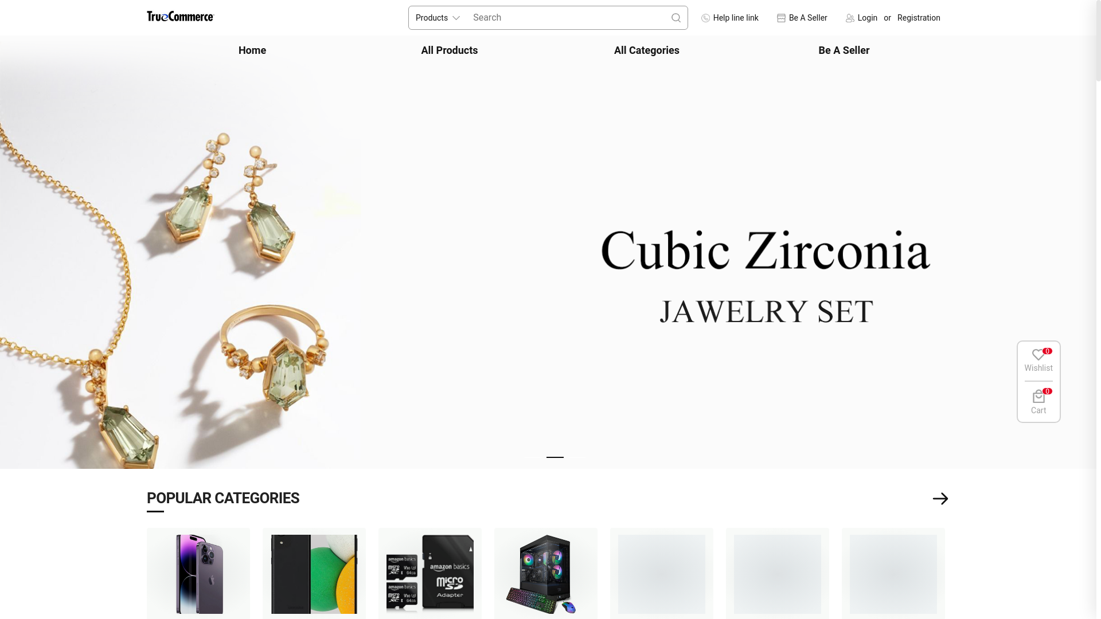
Task: Go to the Home menu item
Action: [252, 50]
